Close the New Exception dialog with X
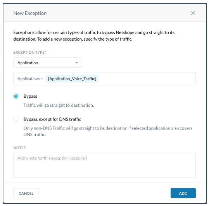The height and width of the screenshot is (206, 209). [193, 13]
